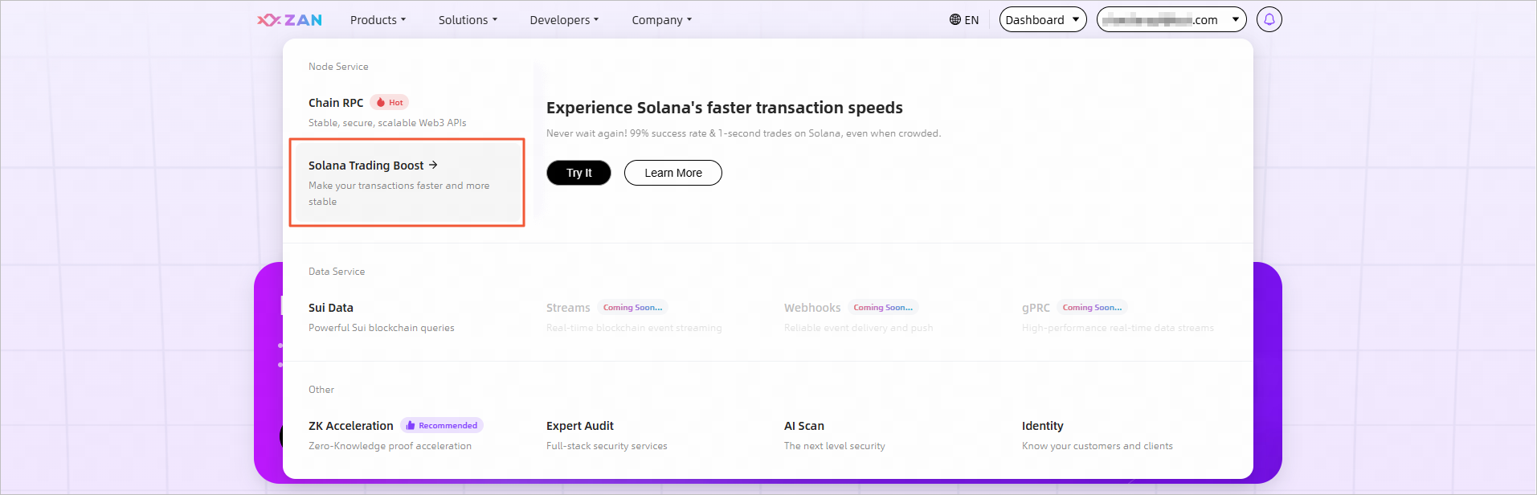1537x495 pixels.
Task: Click 'High-performance real-time data streams' text
Action: click(1118, 328)
